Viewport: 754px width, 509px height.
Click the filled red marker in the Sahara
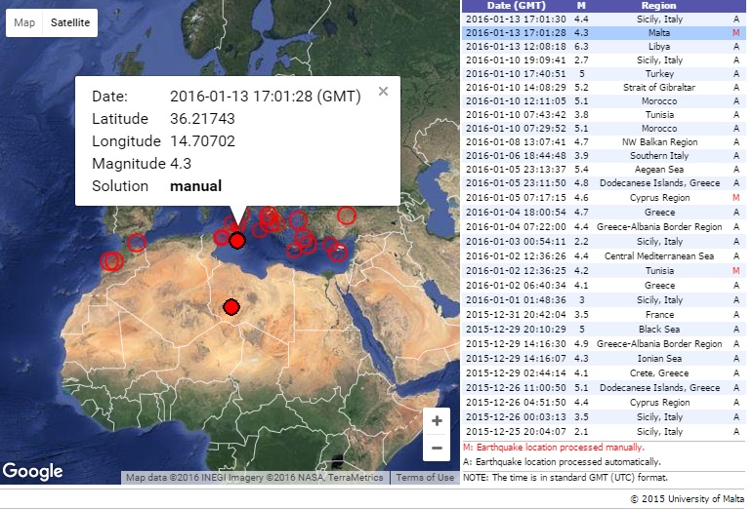click(231, 308)
